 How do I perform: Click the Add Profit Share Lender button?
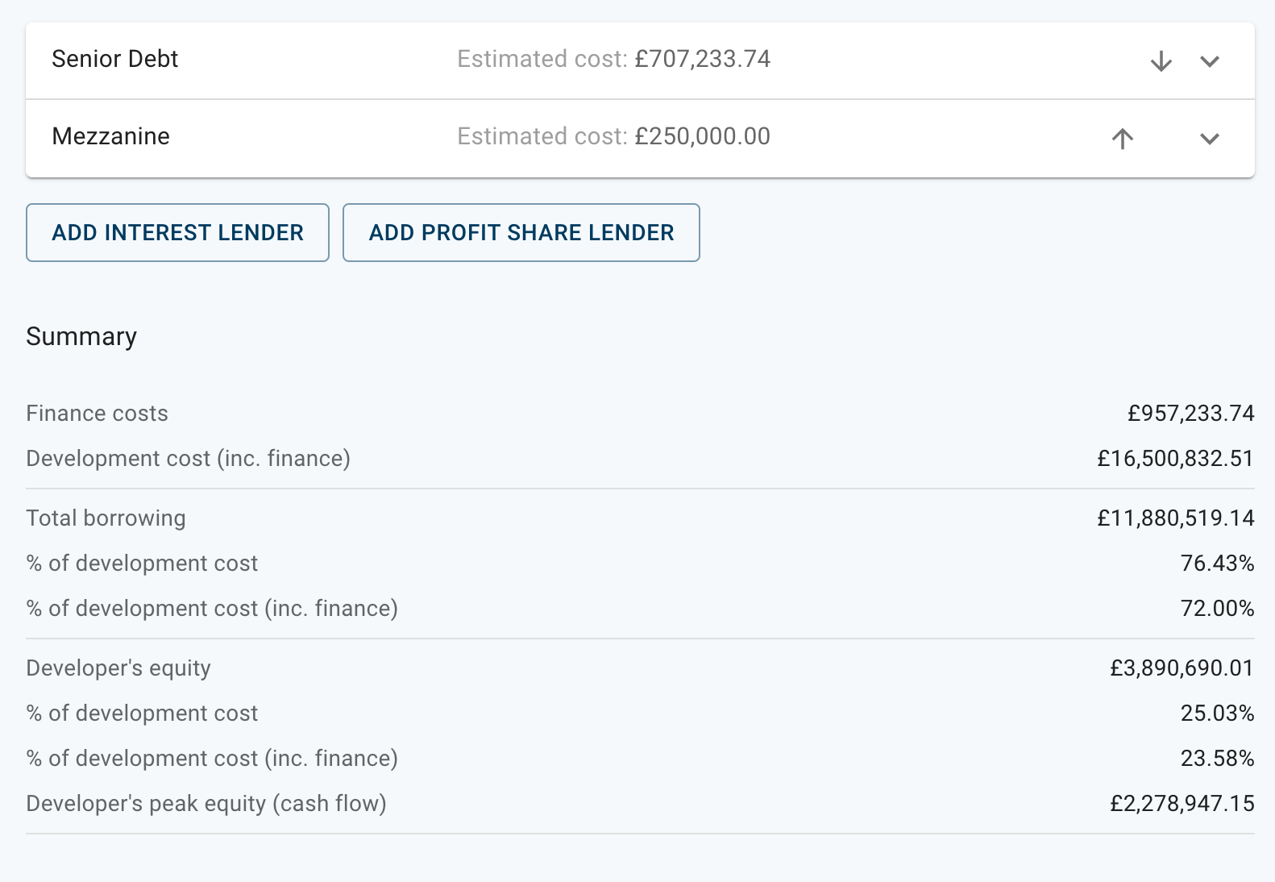point(521,232)
